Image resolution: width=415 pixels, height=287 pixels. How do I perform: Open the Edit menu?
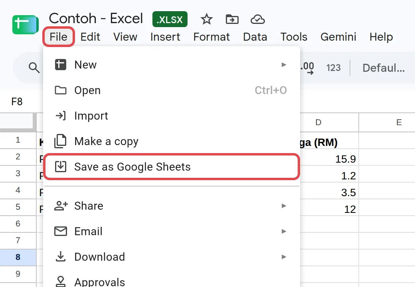pos(90,37)
